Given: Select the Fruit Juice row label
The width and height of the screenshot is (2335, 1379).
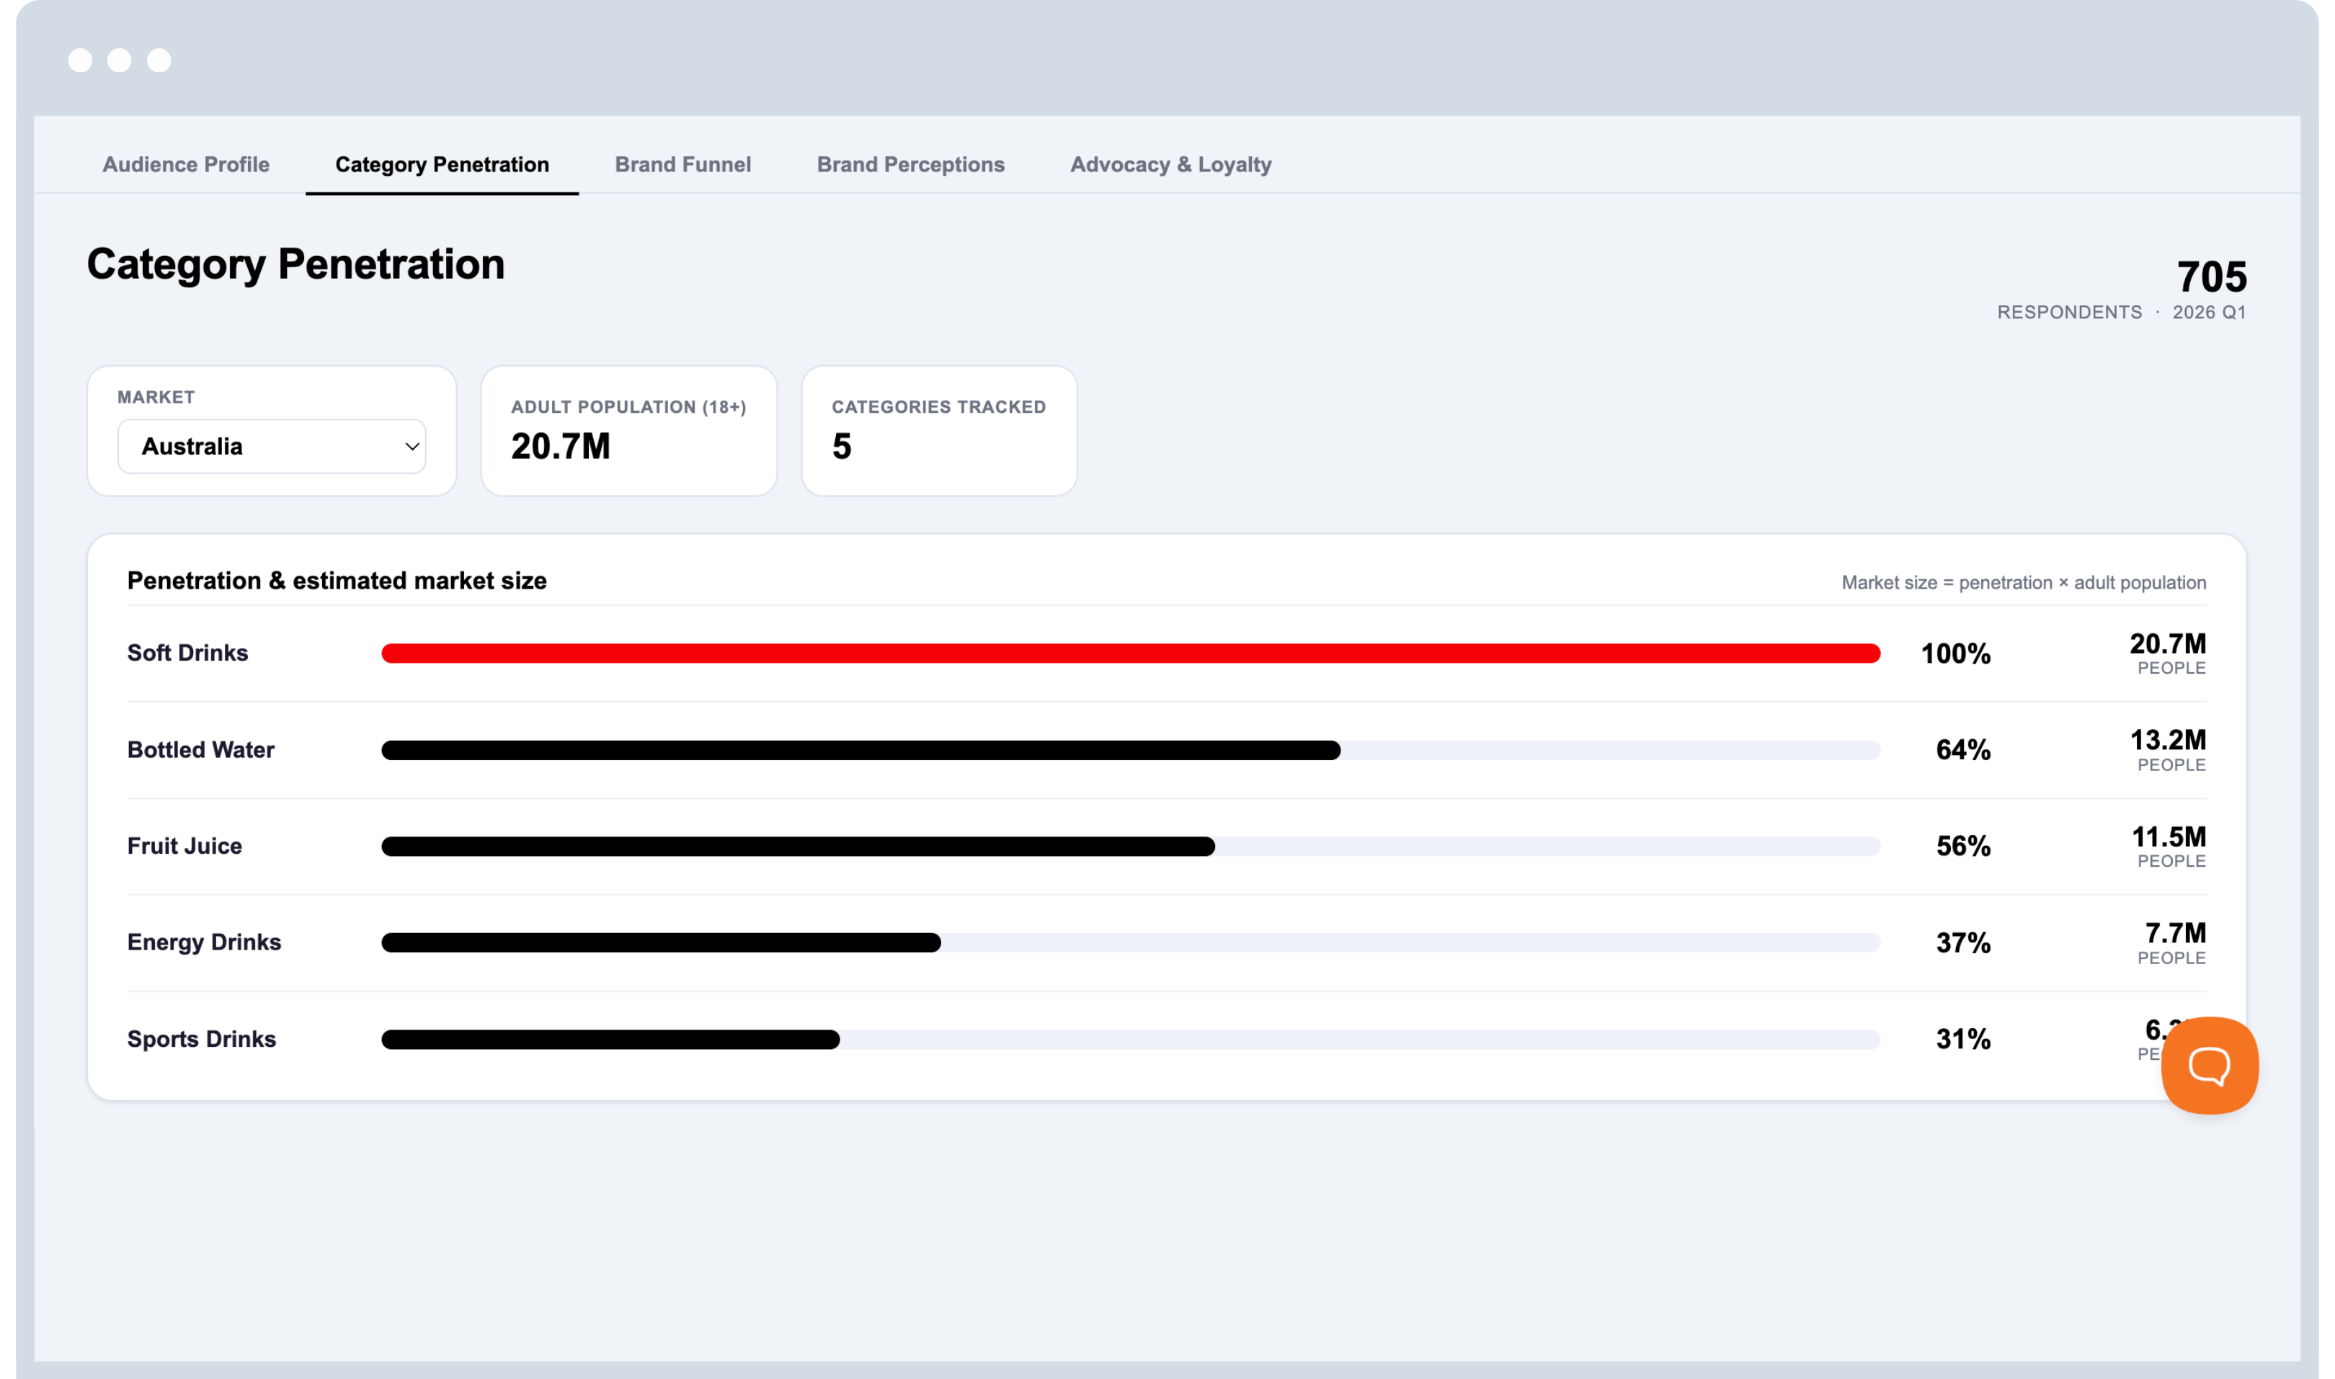Looking at the screenshot, I should coord(184,846).
